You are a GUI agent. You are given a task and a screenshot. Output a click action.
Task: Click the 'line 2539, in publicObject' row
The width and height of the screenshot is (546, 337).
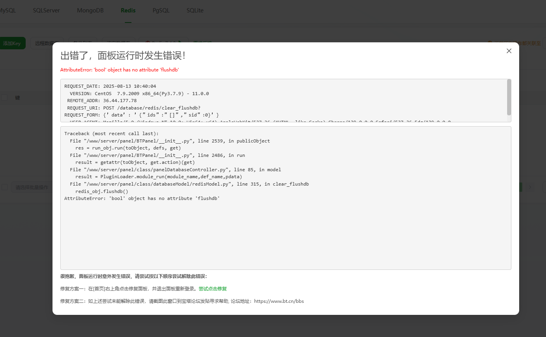click(x=170, y=141)
